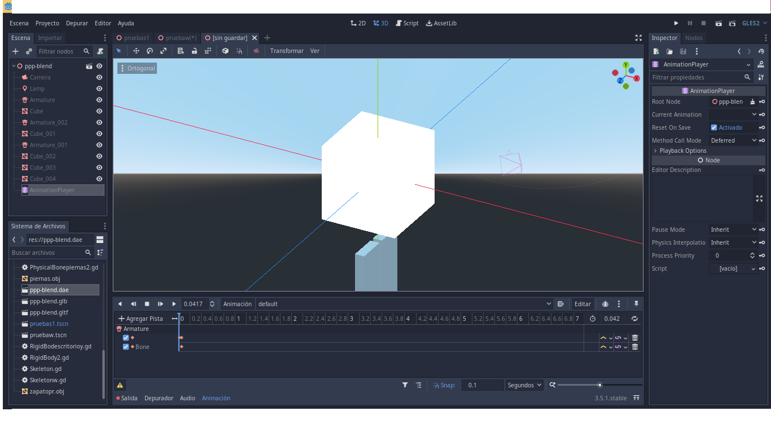Image resolution: width=771 pixels, height=433 pixels.
Task: Stop animation playback
Action: tap(147, 304)
